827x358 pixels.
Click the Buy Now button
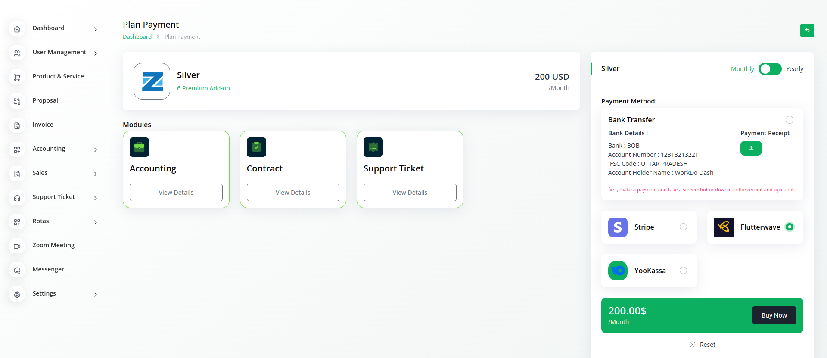pyautogui.click(x=774, y=315)
